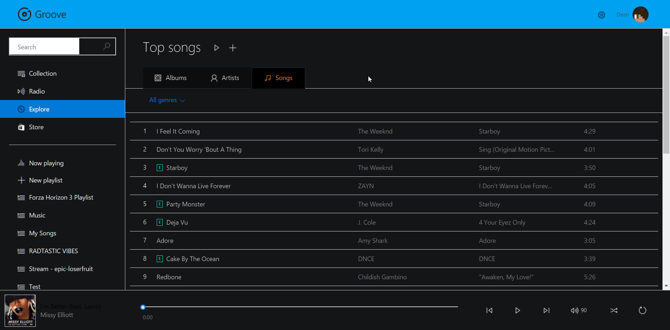
Task: Open Starboy album in Party Monster row
Action: 489,204
